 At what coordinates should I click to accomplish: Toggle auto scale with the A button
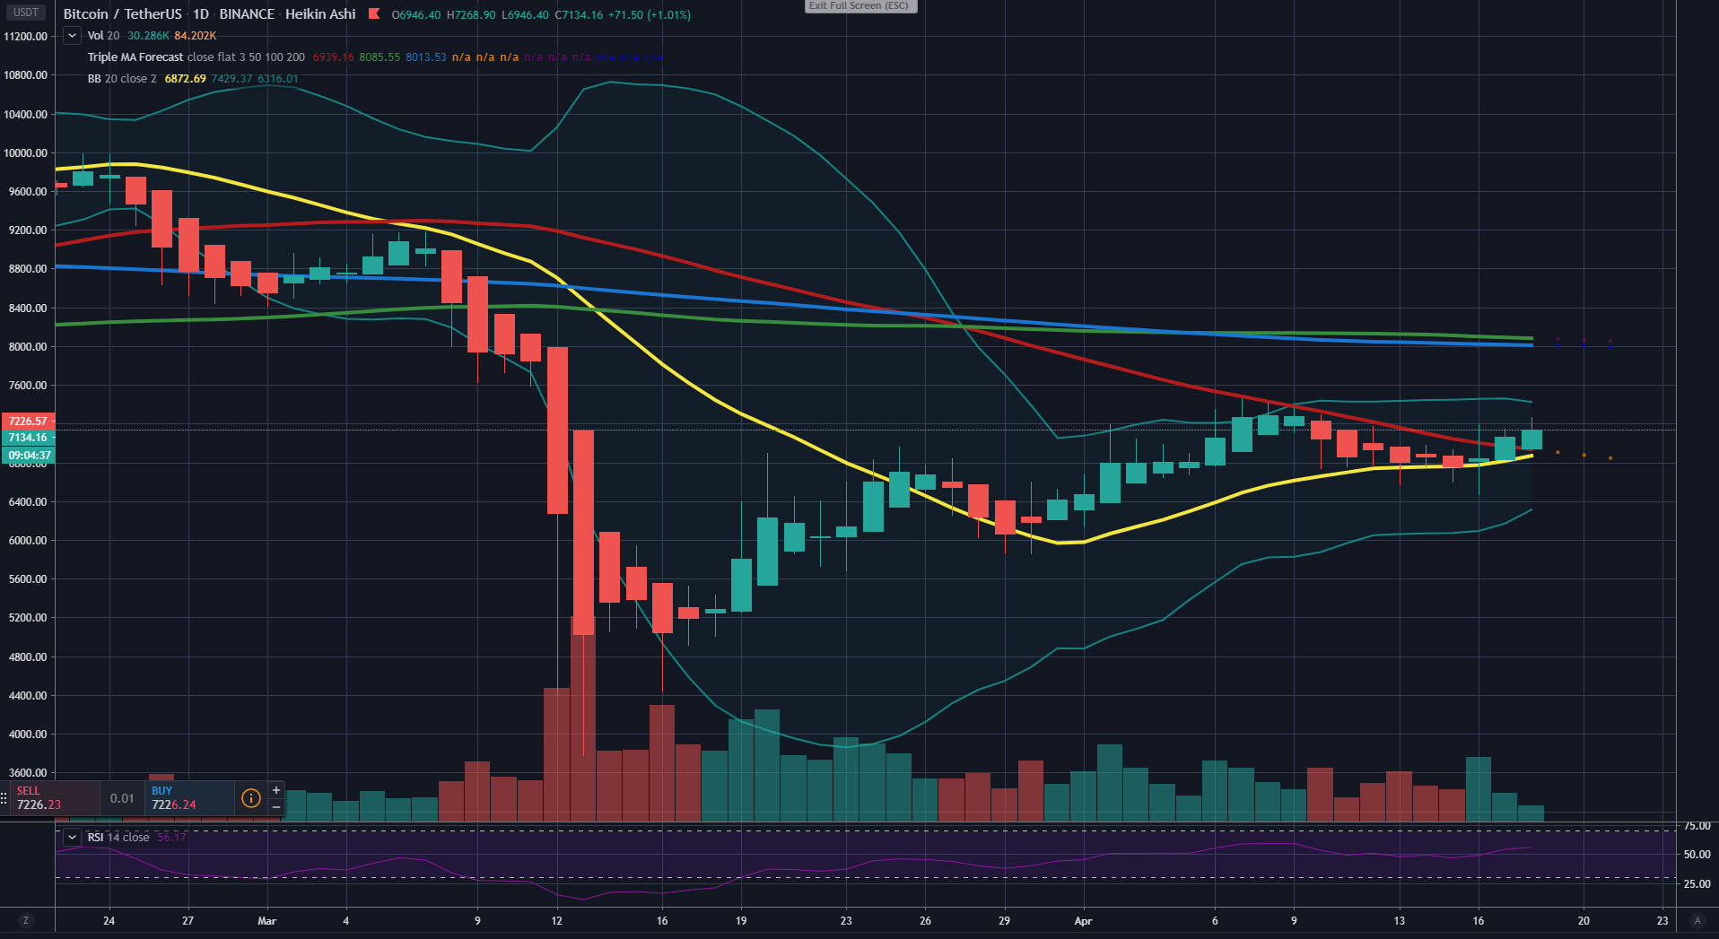click(1697, 921)
